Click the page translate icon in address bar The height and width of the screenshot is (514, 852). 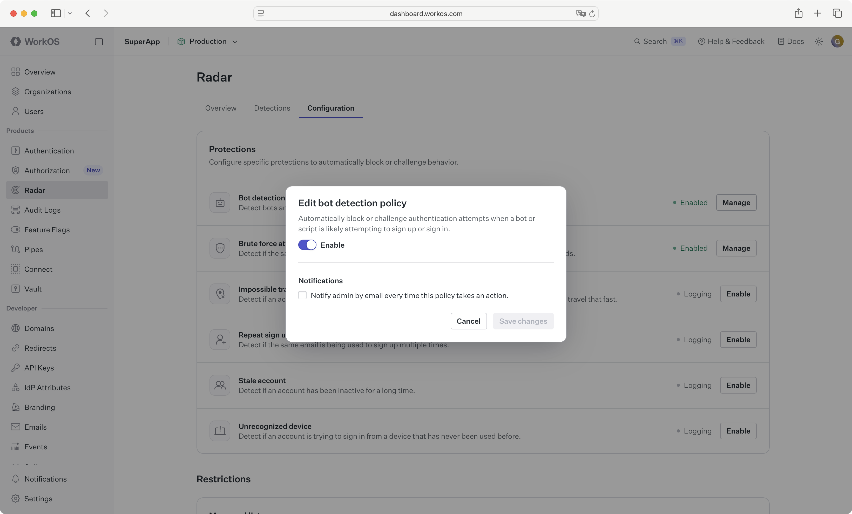click(580, 13)
